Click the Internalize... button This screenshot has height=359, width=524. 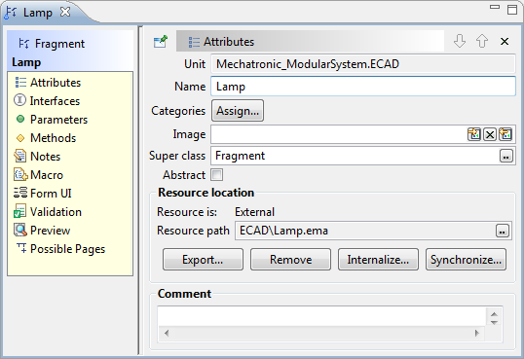click(378, 260)
